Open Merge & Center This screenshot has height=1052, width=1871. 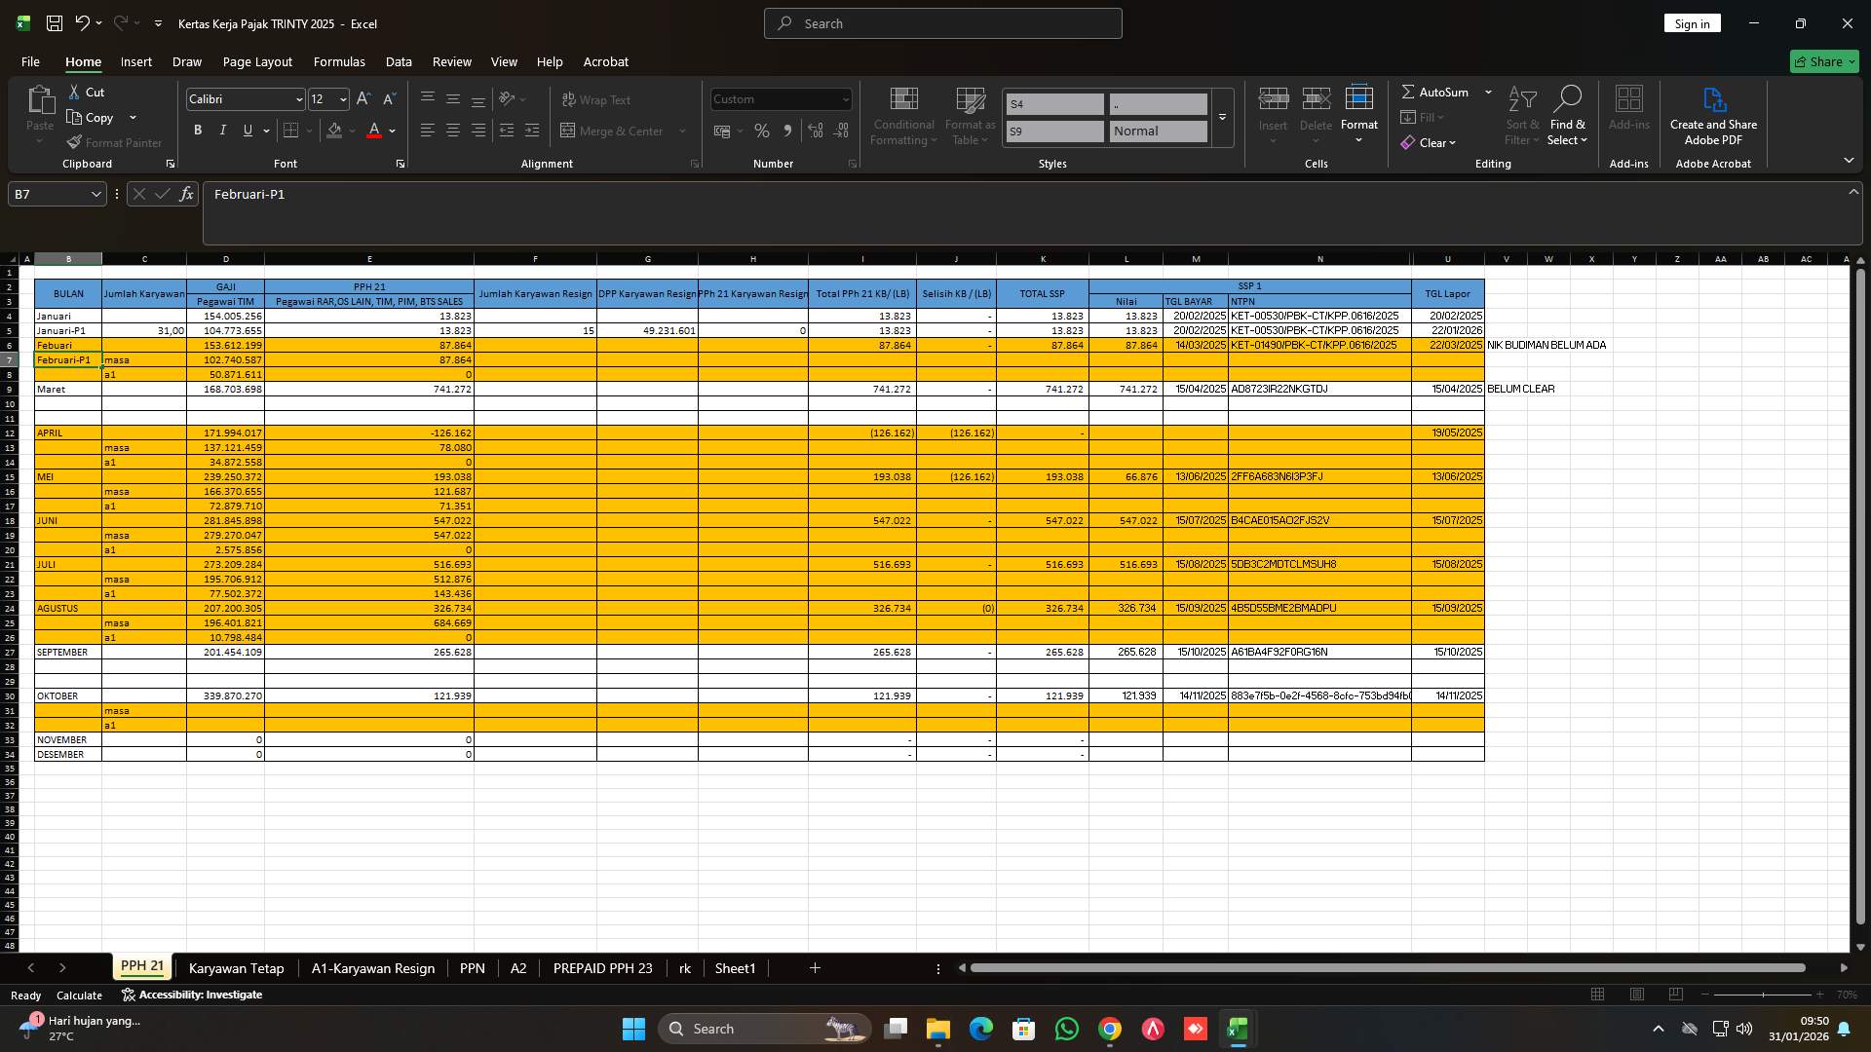(x=616, y=130)
